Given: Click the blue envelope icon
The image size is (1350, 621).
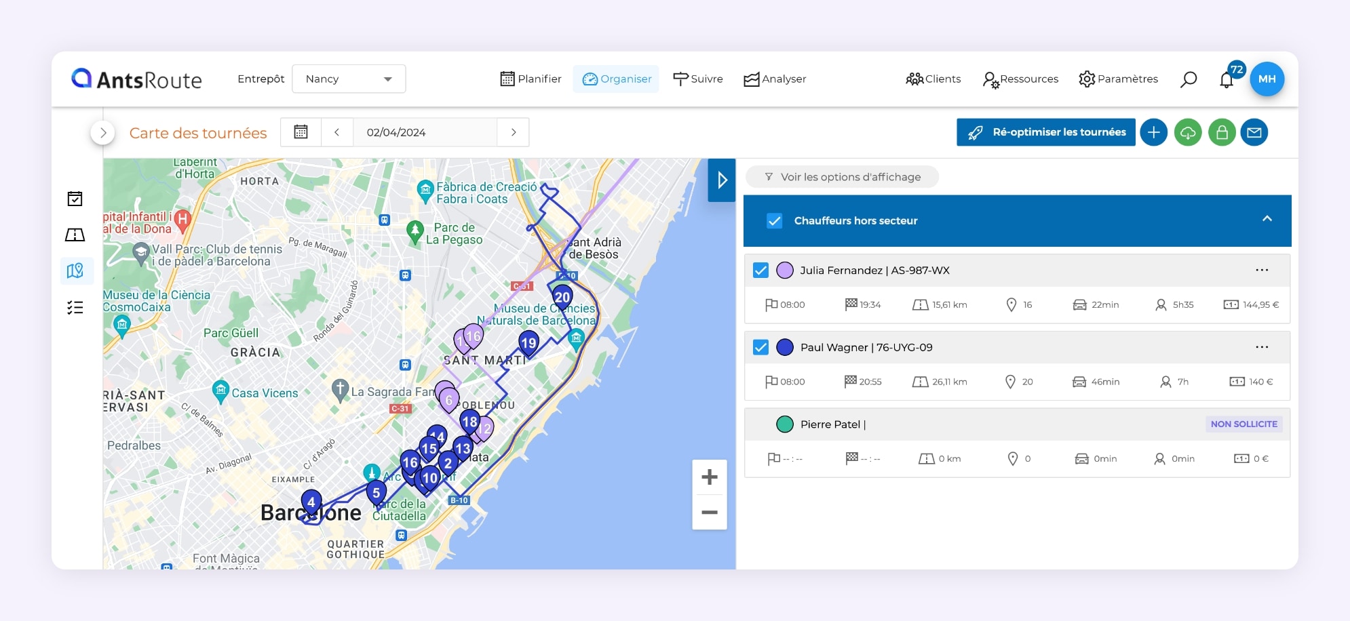Looking at the screenshot, I should (1256, 132).
